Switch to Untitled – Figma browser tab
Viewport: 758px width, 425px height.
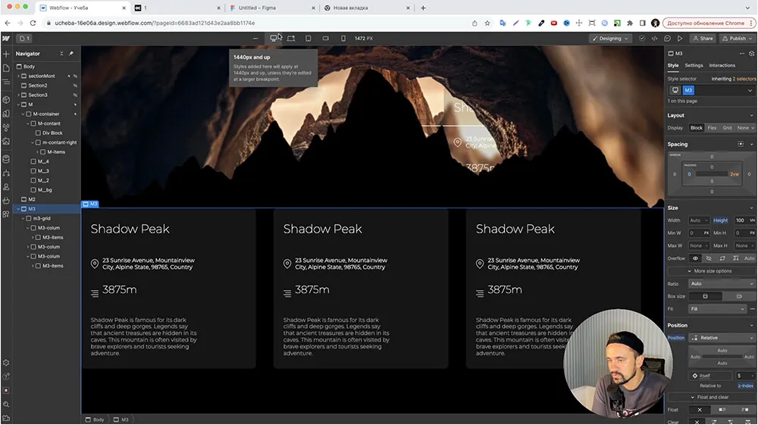(x=271, y=8)
